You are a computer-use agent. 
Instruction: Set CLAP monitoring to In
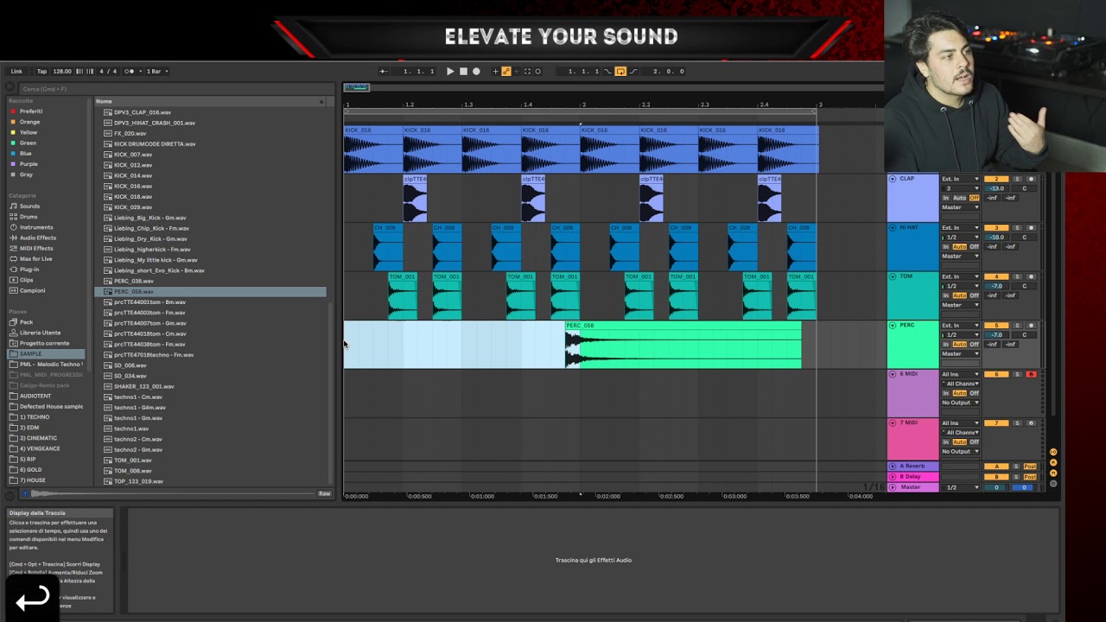(x=946, y=198)
